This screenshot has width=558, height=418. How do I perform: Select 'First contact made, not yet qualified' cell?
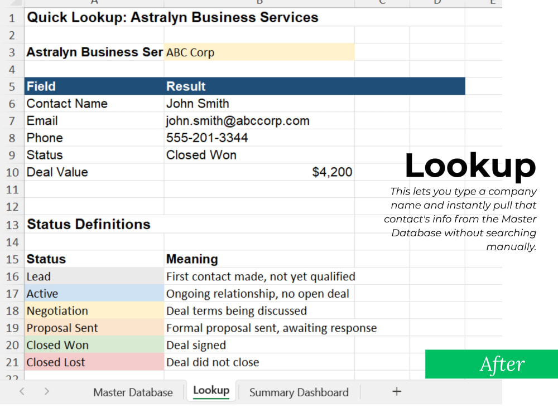[259, 276]
